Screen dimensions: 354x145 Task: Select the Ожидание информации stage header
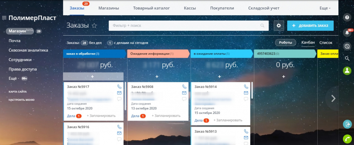coord(158,54)
